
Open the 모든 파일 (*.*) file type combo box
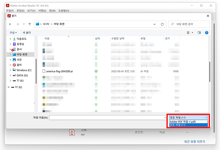pyautogui.click(x=188, y=118)
